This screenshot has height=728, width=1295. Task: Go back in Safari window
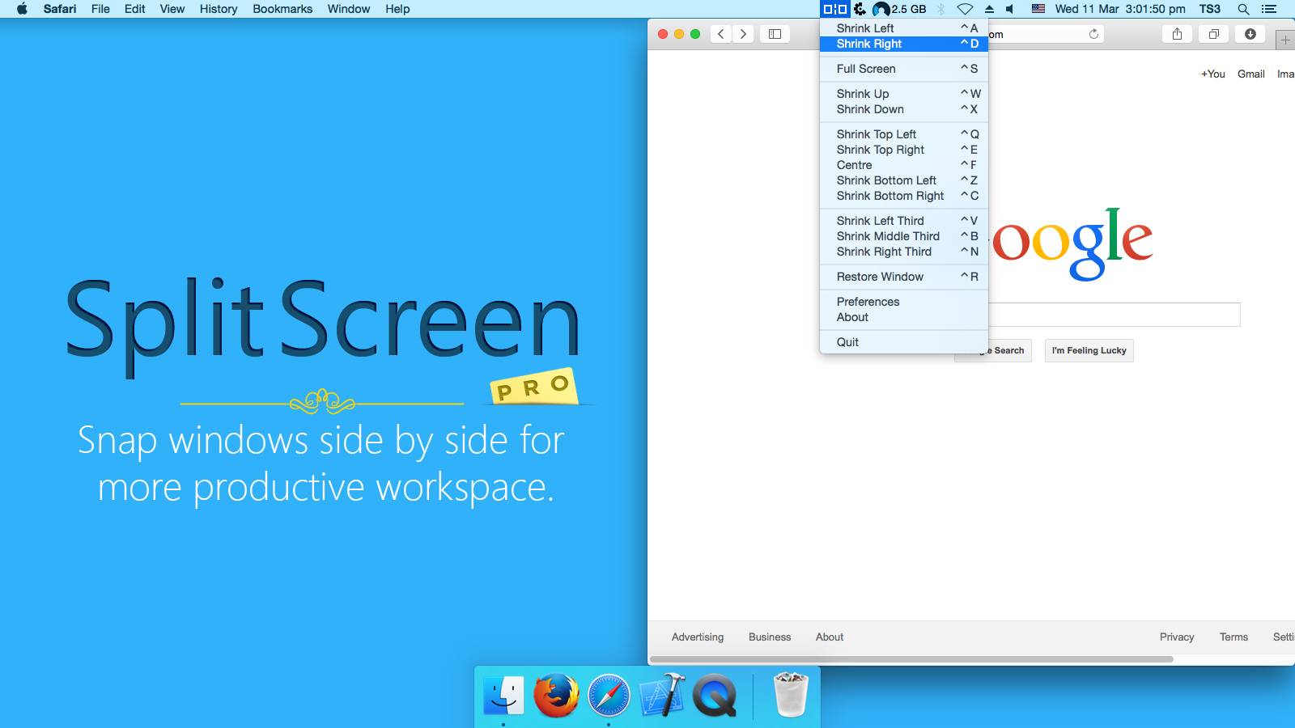coord(720,34)
